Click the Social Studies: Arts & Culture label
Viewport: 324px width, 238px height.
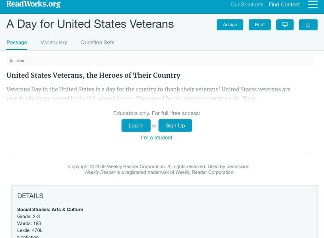(x=50, y=210)
